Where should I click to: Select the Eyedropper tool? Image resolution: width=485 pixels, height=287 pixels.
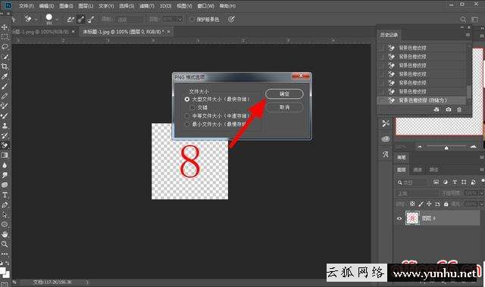pyautogui.click(x=5, y=76)
